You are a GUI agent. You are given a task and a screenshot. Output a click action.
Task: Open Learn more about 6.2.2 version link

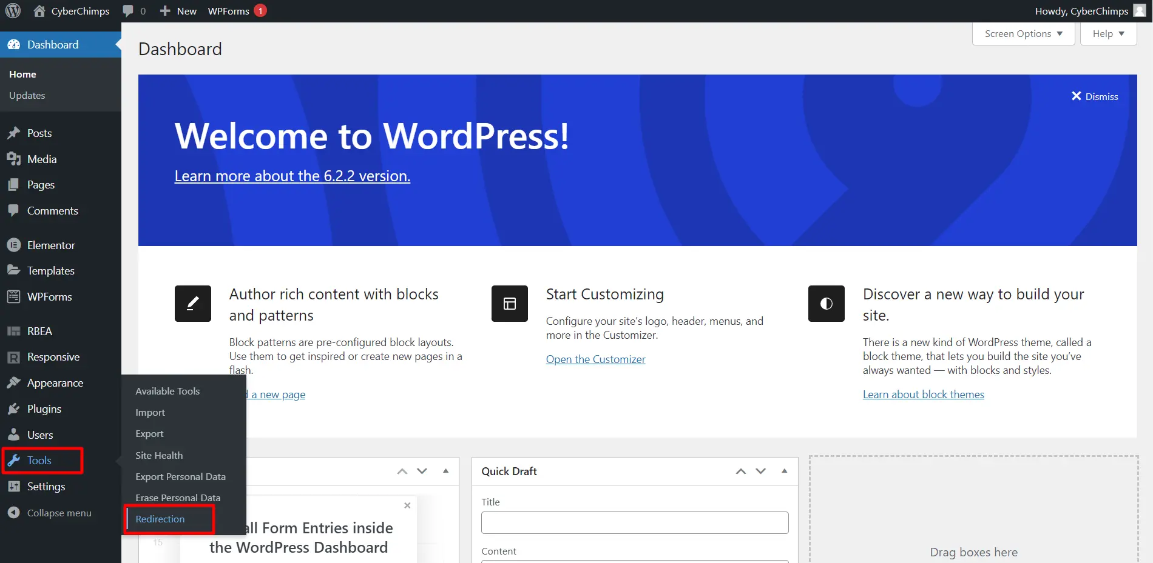pos(292,176)
